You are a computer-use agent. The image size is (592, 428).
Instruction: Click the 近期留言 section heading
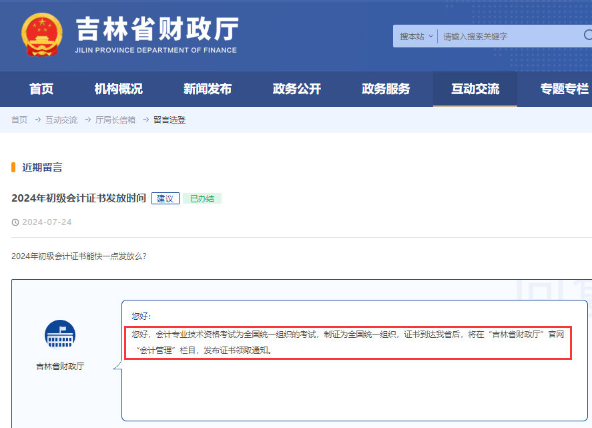point(42,168)
